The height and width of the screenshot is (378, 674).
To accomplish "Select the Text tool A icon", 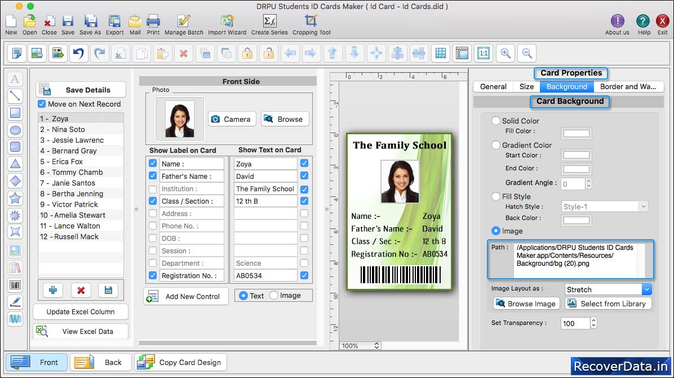I will pos(15,79).
